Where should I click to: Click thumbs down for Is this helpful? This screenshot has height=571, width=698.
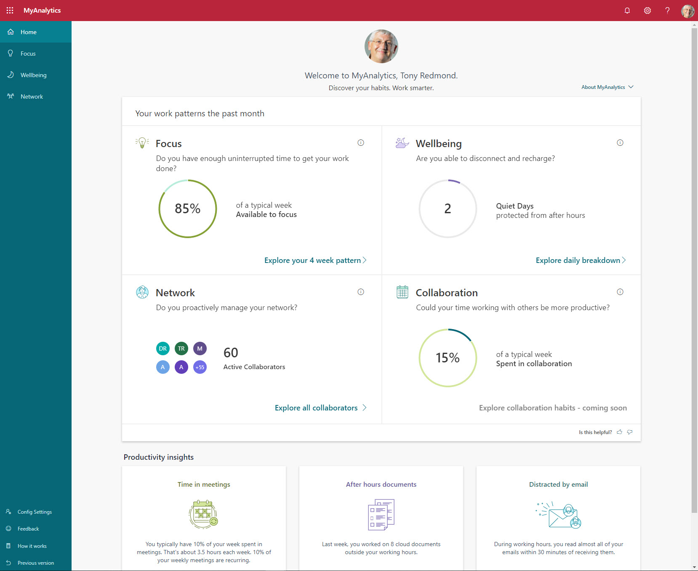[x=630, y=432]
